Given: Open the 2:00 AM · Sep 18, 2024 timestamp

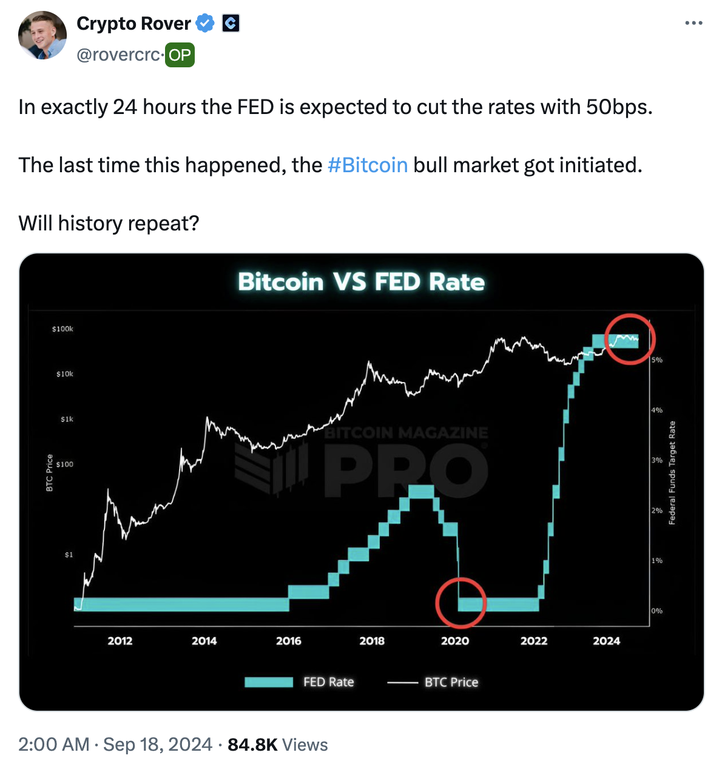Looking at the screenshot, I should click(115, 744).
